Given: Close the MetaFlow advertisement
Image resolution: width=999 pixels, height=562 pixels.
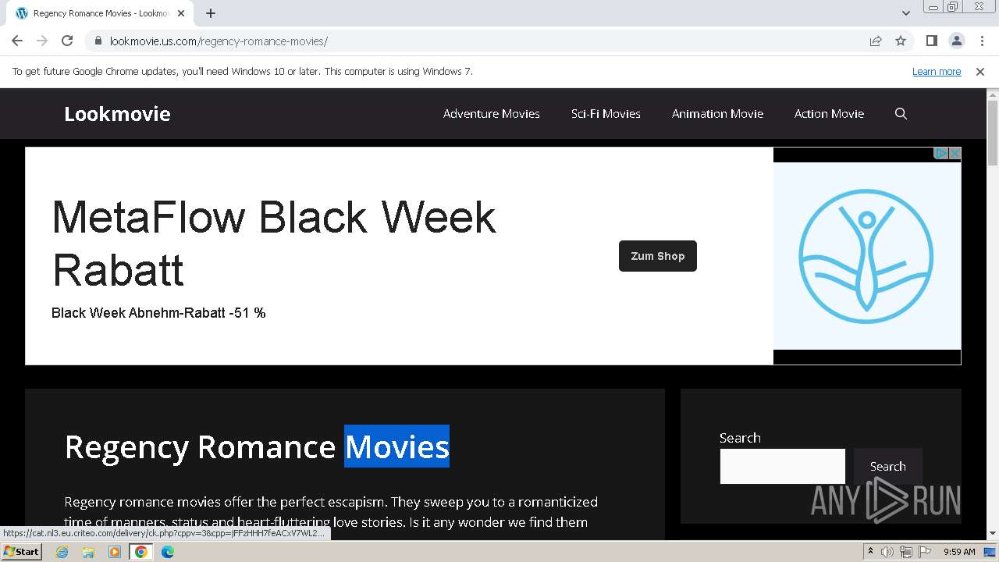Looking at the screenshot, I should pos(955,154).
